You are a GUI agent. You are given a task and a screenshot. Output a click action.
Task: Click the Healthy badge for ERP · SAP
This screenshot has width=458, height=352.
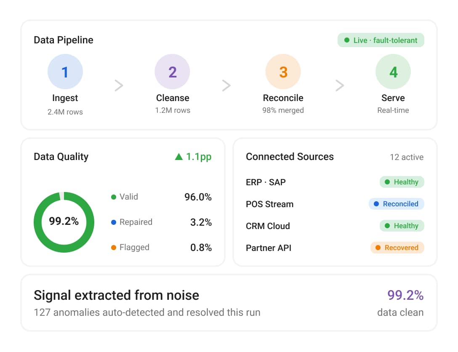pyautogui.click(x=402, y=182)
